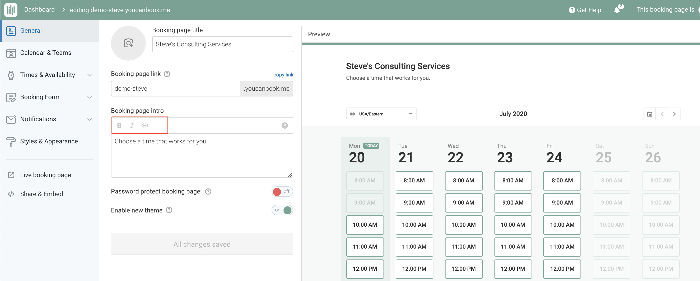Viewport: 700px width, 281px height.
Task: Click the Booking page title field
Action: (x=222, y=44)
